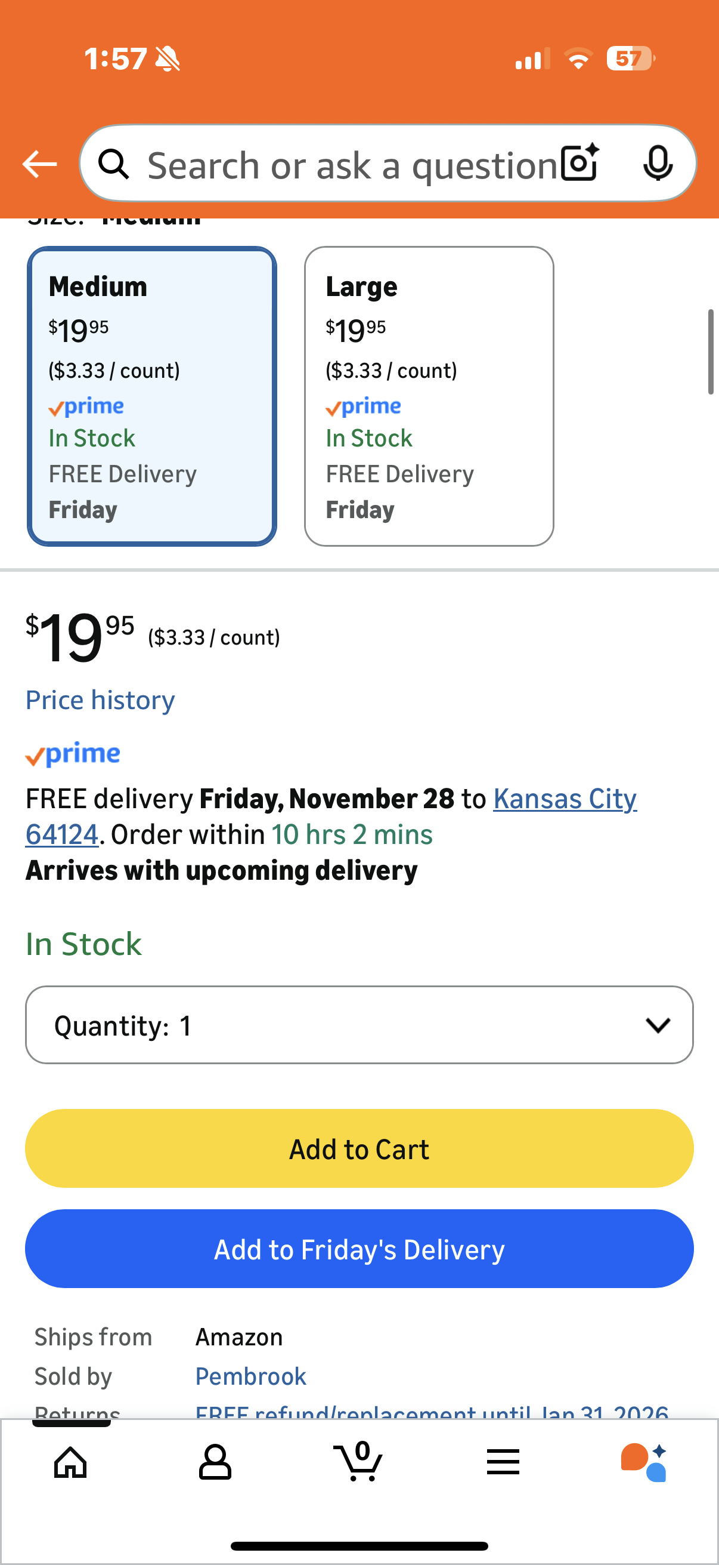The image size is (719, 1565).
Task: Open the shopping cart icon
Action: coord(358,1462)
